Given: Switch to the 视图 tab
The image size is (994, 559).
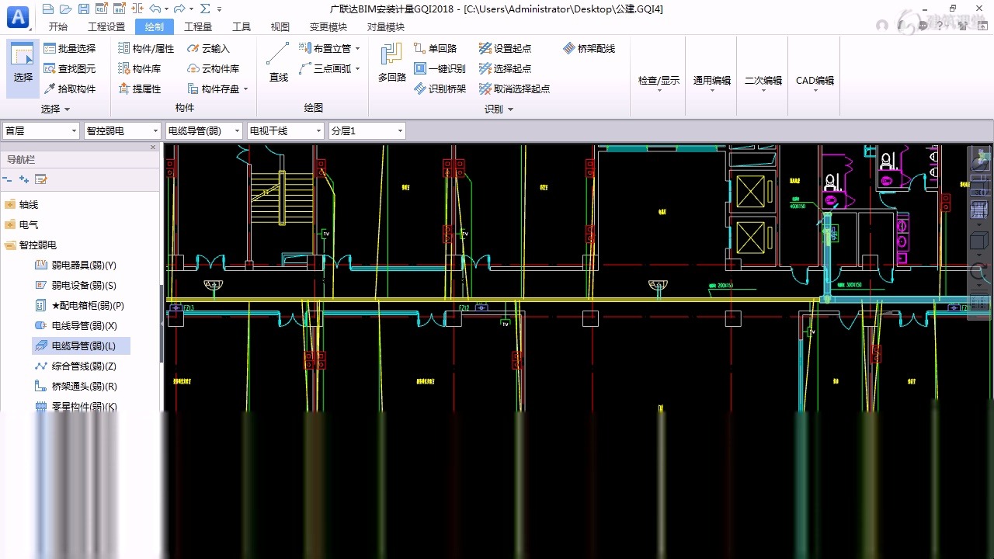Looking at the screenshot, I should coord(280,26).
